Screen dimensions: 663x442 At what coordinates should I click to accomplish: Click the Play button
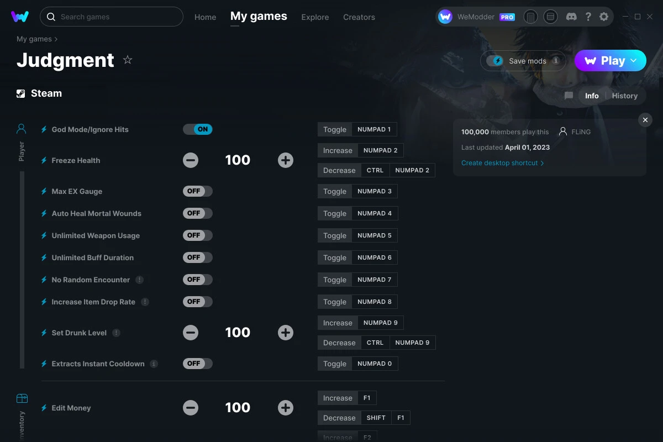611,61
